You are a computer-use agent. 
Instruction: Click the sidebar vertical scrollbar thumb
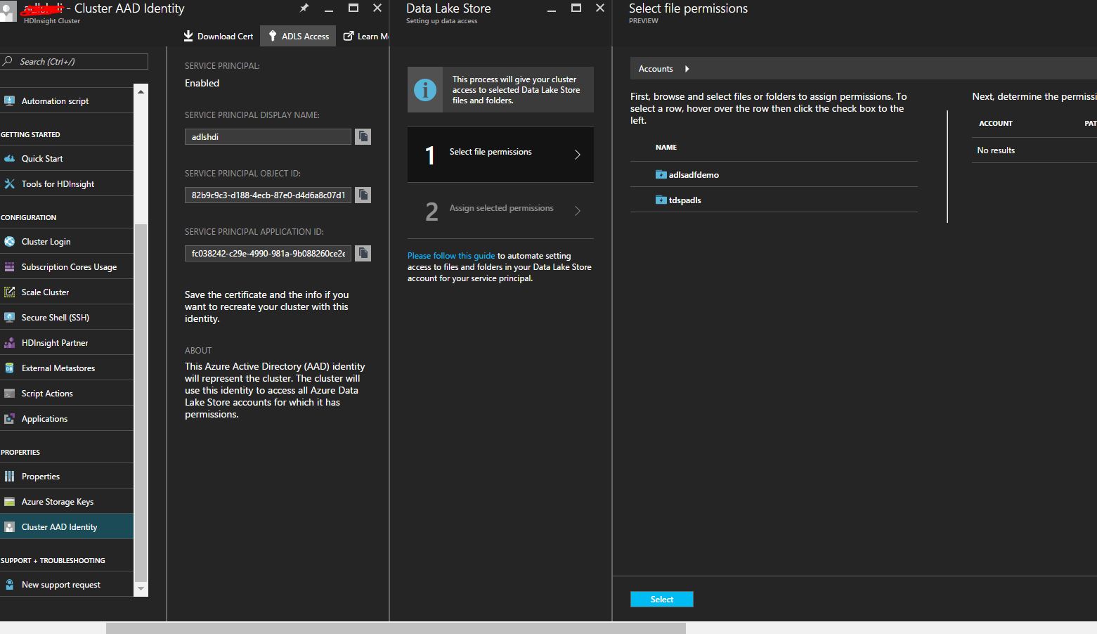[141, 402]
